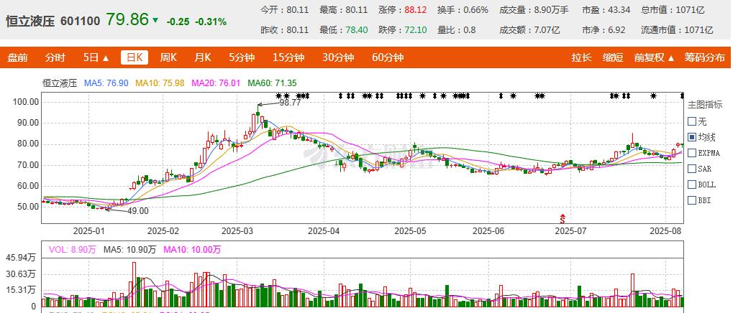
Task: Click the 49.00 low price label
Action: click(x=137, y=211)
